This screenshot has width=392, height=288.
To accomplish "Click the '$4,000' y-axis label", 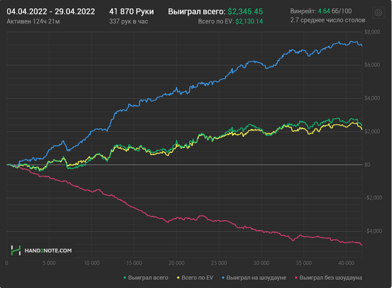I will pyautogui.click(x=372, y=98).
